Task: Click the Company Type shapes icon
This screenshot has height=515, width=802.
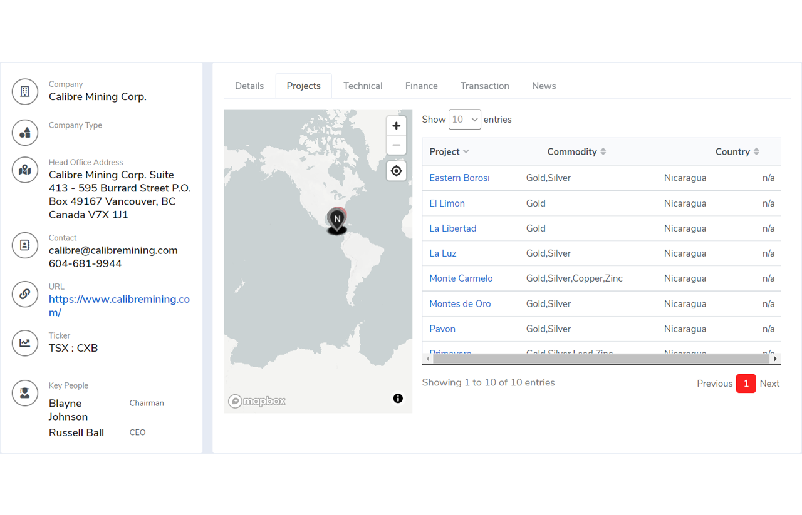Action: click(25, 133)
